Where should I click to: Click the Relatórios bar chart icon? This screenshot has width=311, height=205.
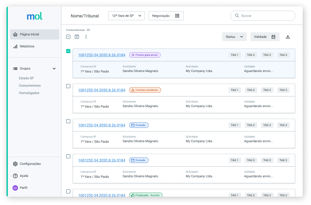click(15, 47)
